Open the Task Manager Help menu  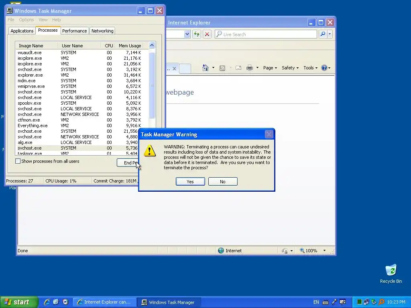[x=56, y=20]
